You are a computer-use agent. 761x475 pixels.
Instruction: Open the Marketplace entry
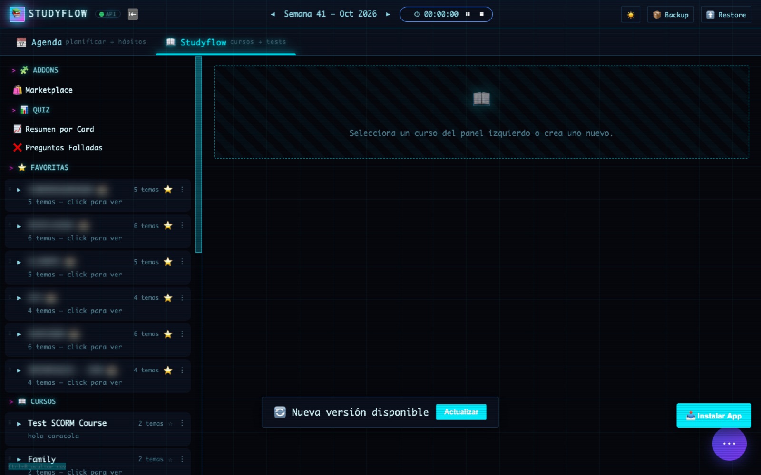tap(43, 90)
